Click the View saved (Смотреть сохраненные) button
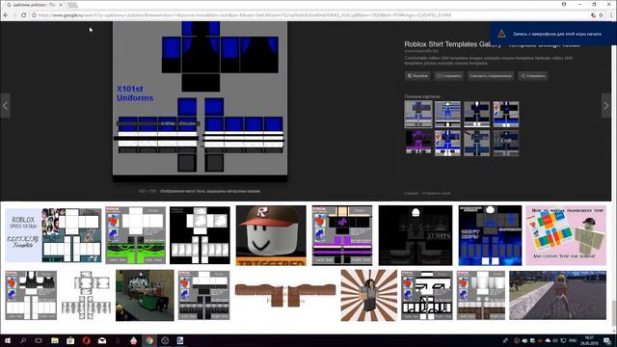Screen dimensions: 617x347 [x=491, y=75]
